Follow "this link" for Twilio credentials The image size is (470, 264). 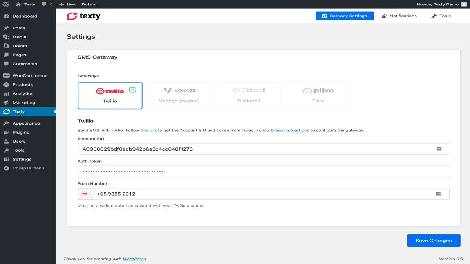coord(148,130)
